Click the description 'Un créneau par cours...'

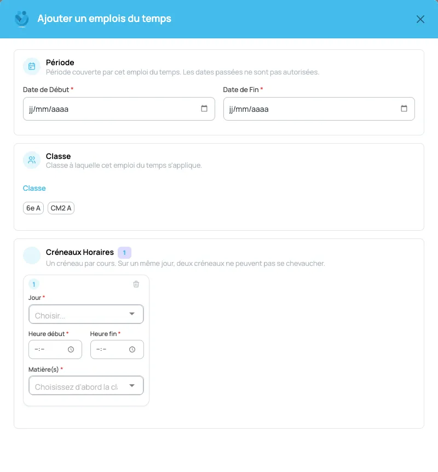[x=186, y=263]
